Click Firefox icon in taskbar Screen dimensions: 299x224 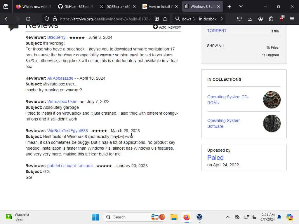click(x=187, y=217)
